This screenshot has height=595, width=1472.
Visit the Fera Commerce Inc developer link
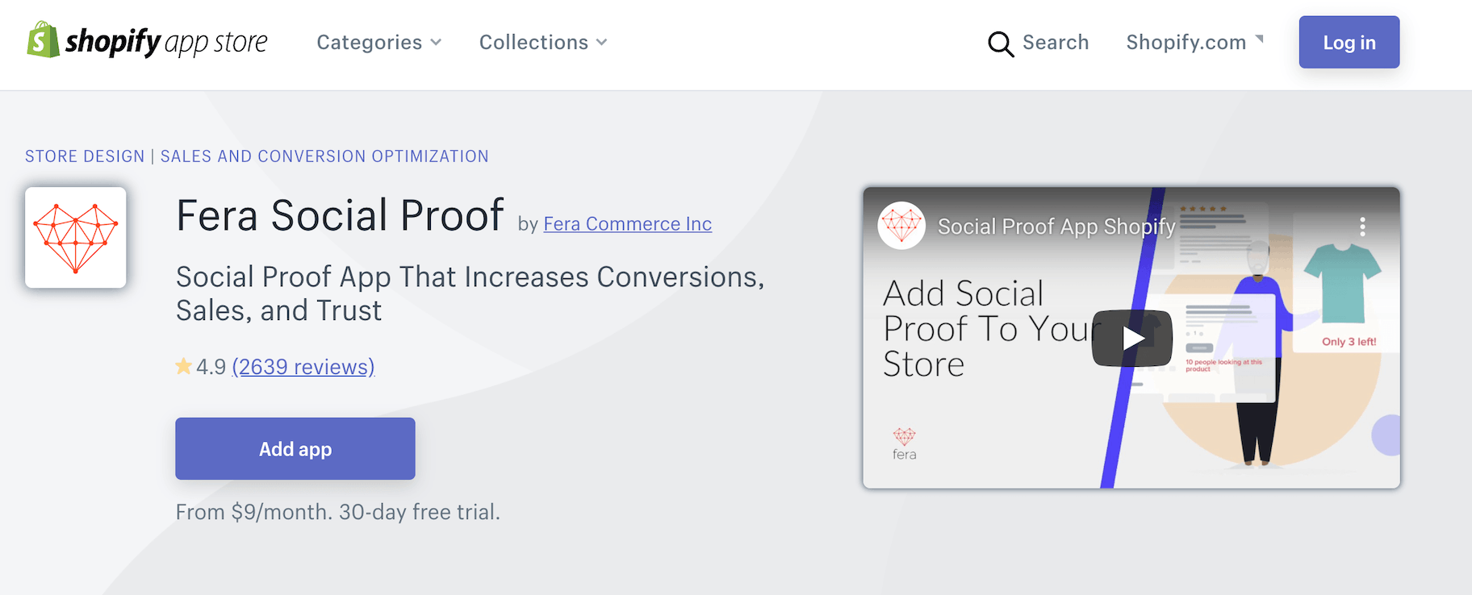click(627, 224)
